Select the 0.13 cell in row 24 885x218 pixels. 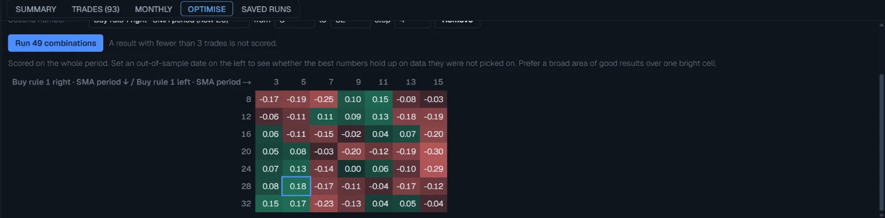pyautogui.click(x=296, y=169)
